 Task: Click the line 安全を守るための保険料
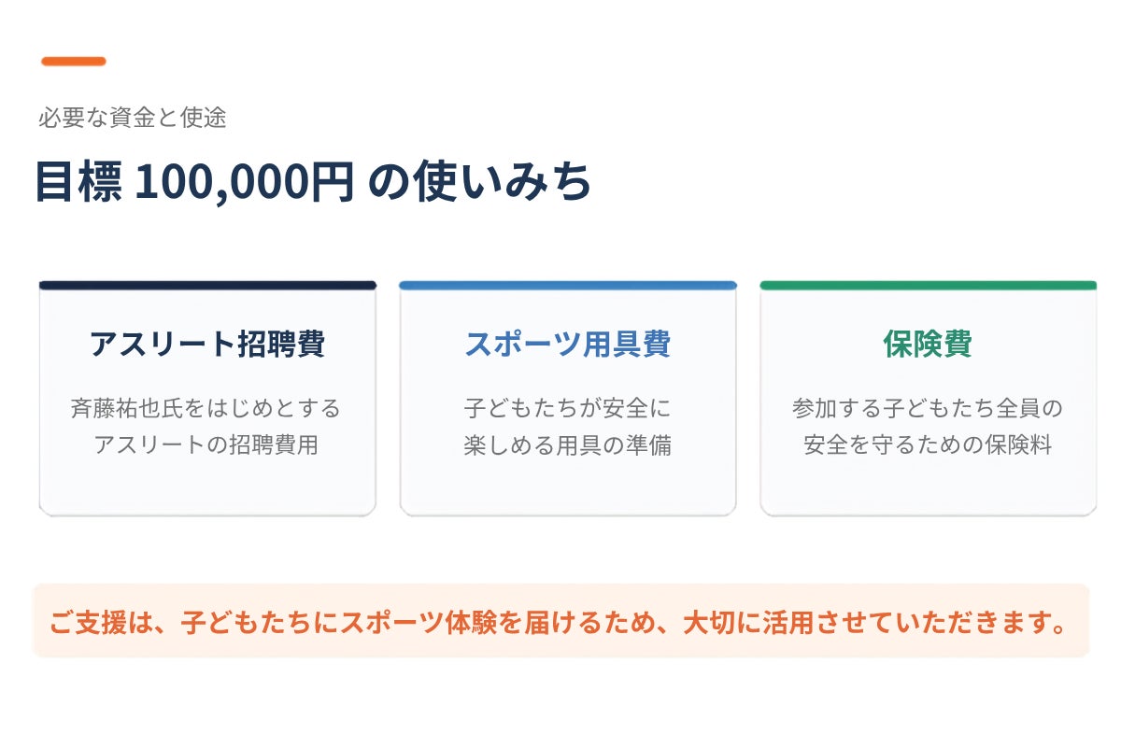pos(929,445)
